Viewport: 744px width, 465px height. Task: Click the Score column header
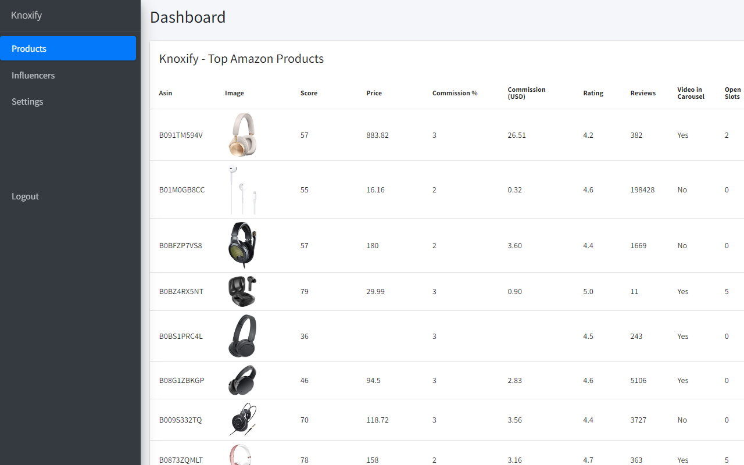pos(309,93)
